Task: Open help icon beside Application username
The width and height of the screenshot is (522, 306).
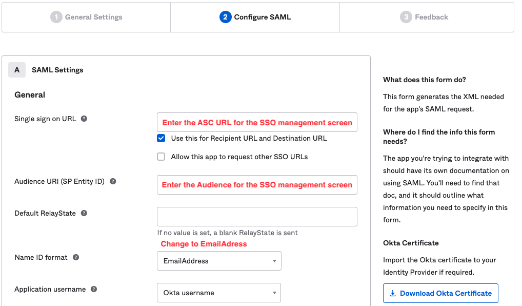Action: [94, 290]
